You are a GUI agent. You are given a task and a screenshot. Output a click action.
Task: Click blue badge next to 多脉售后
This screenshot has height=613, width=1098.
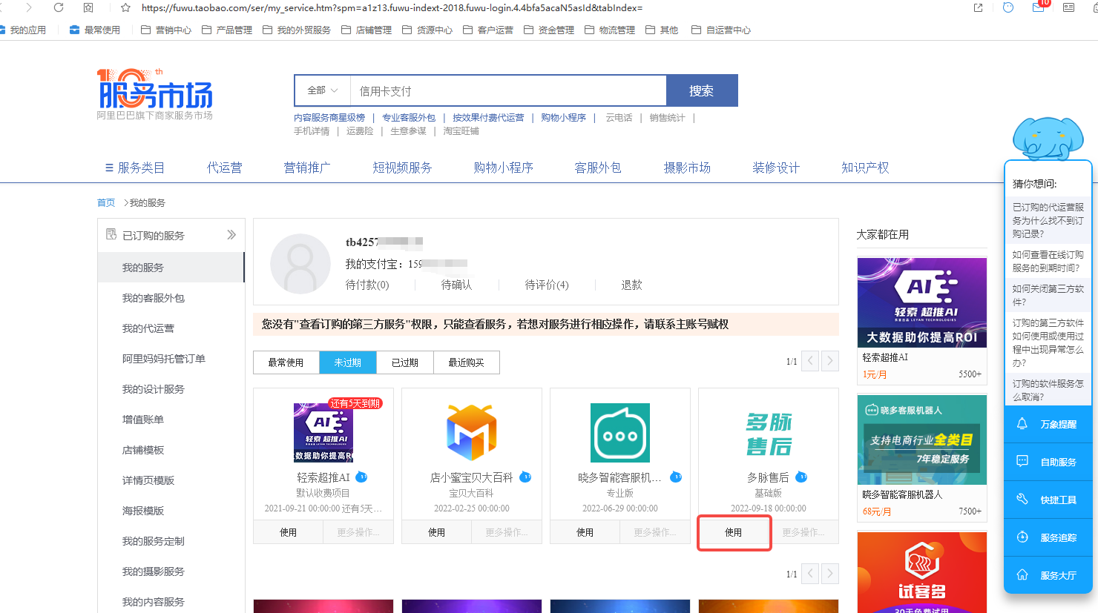[x=801, y=477]
